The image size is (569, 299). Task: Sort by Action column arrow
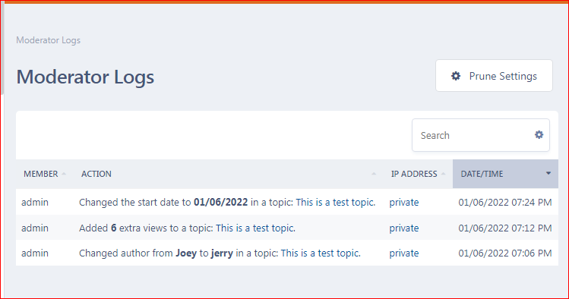pos(374,174)
